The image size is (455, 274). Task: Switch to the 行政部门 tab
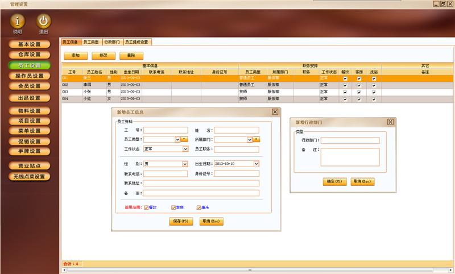pos(112,42)
